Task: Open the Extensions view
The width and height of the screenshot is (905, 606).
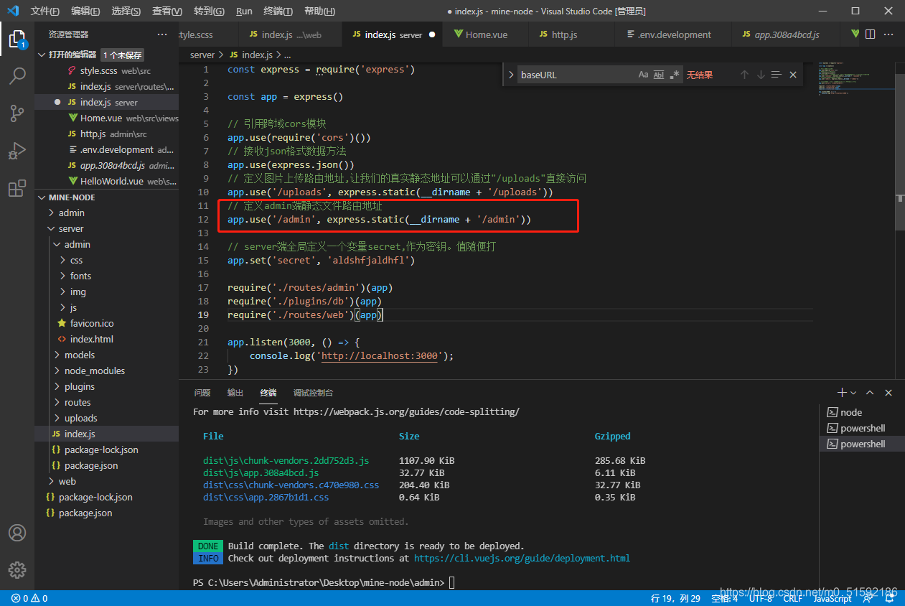Action: (x=17, y=189)
